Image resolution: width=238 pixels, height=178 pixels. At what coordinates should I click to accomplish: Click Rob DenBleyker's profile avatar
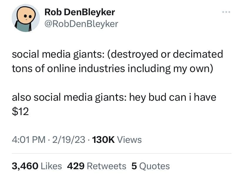26,18
